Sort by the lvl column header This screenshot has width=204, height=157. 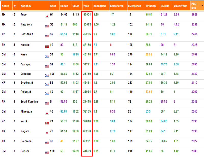pos(15,6)
